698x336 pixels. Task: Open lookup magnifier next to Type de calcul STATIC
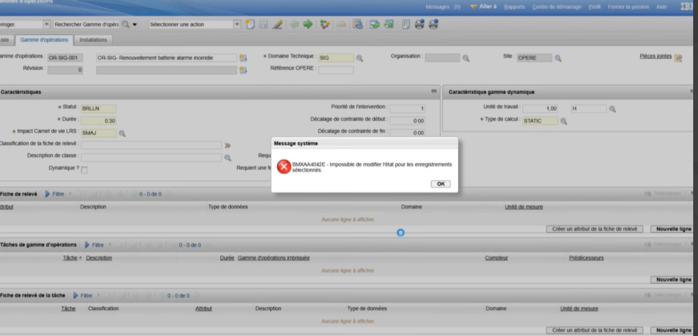pos(564,121)
